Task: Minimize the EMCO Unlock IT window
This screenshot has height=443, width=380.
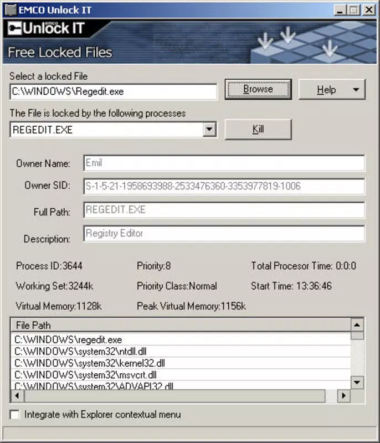Action: pyautogui.click(x=340, y=10)
